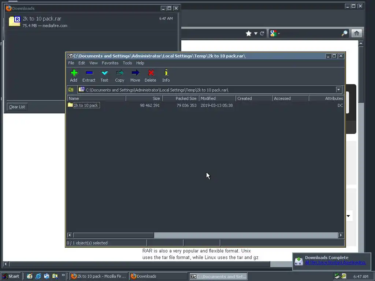Viewport: 375px width, 281px height.
Task: Open the Start menu
Action: tap(11, 276)
